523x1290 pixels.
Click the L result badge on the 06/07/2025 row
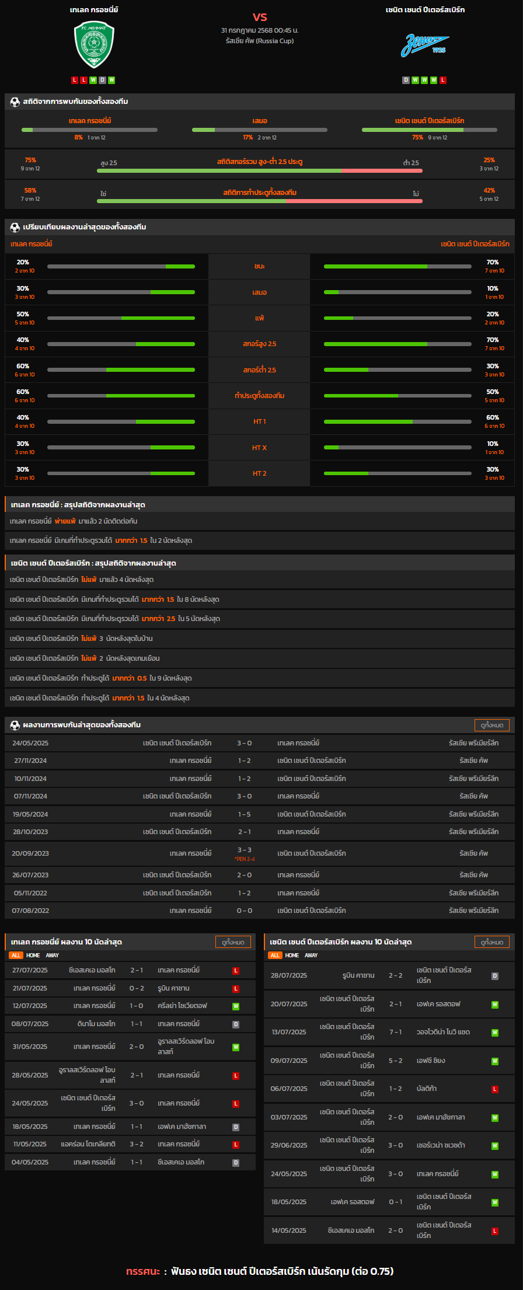point(495,1089)
